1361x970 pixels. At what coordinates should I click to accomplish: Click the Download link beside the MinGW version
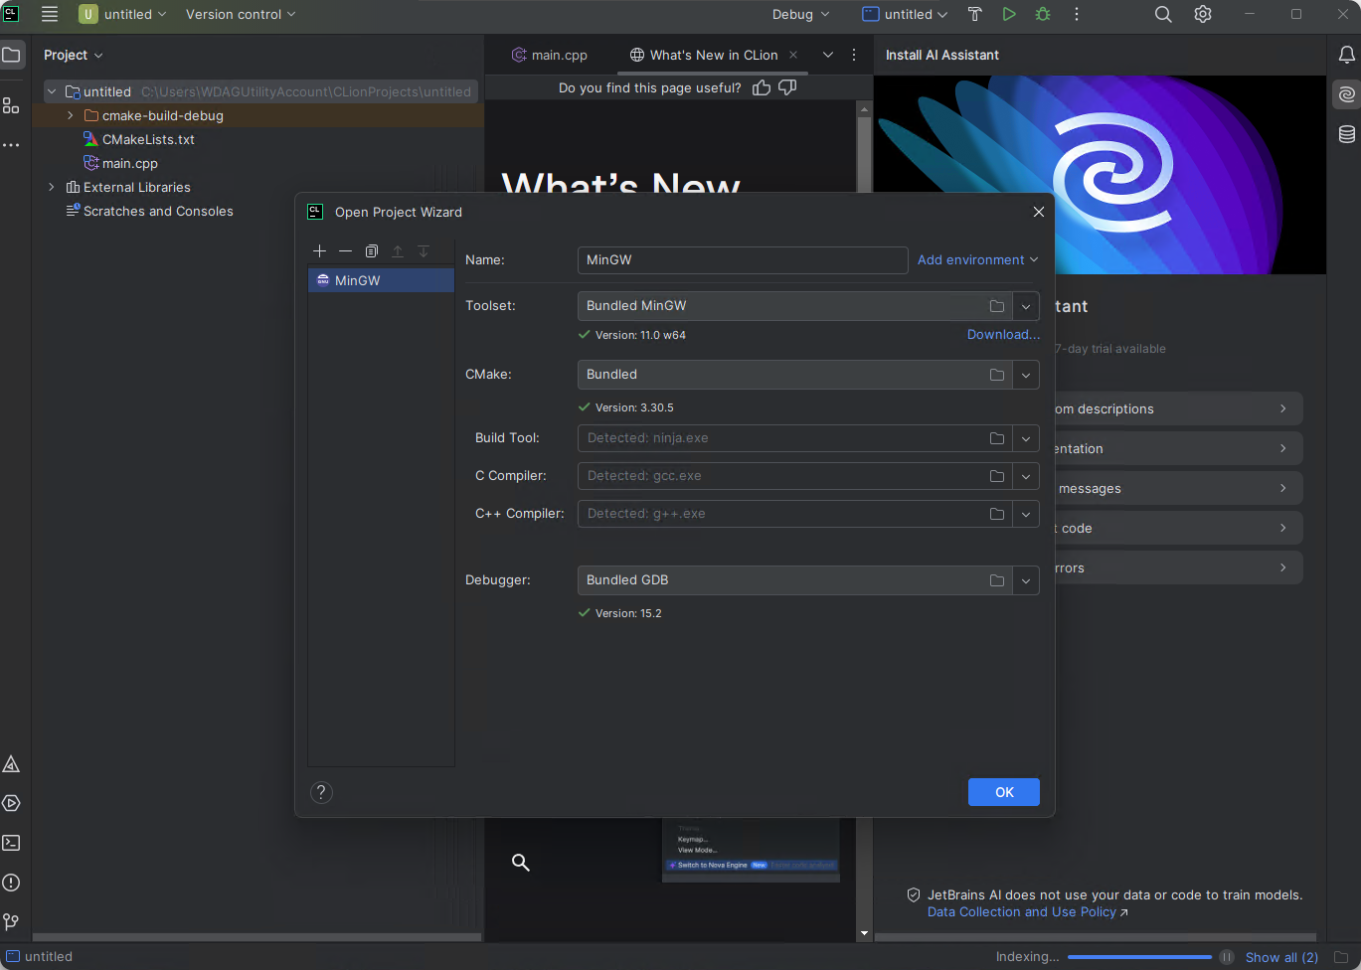1002,335
